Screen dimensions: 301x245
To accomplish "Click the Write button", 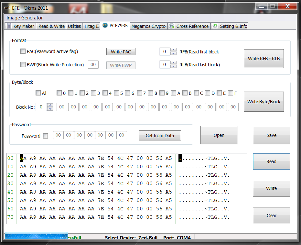I will (x=272, y=188).
